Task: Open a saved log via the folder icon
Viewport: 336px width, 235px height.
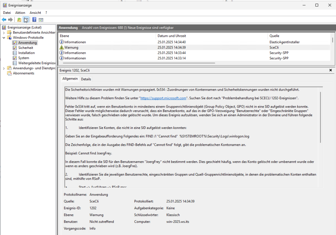Action: pyautogui.click(x=19, y=19)
